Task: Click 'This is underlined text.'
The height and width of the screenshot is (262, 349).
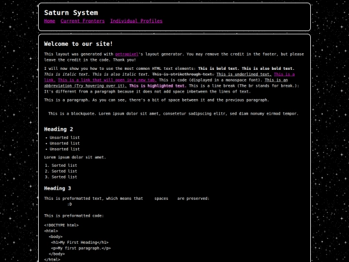Action: (x=244, y=74)
